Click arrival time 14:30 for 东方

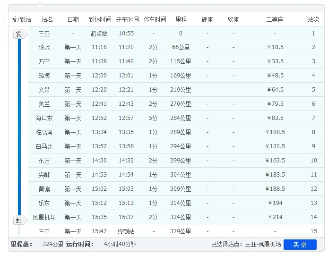pos(99,161)
